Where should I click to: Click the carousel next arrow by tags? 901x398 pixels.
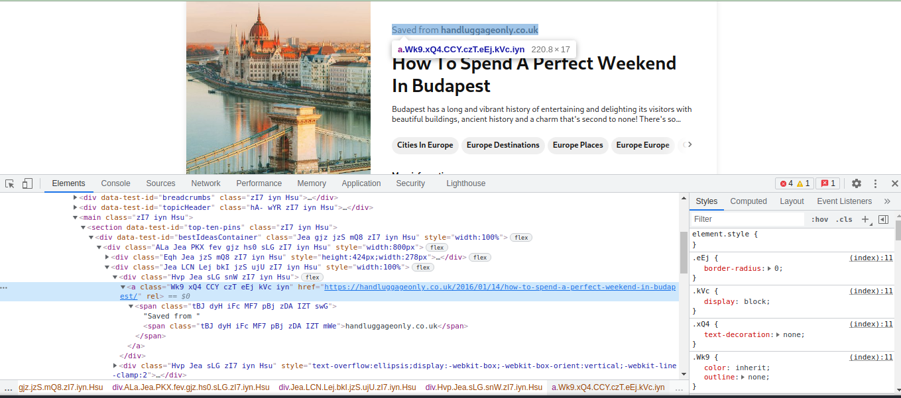pos(688,144)
